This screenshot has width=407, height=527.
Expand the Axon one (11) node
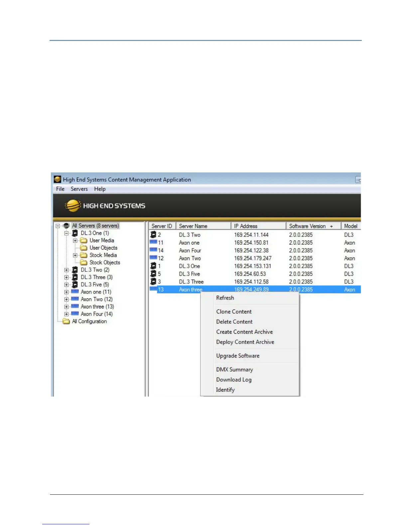tap(66, 292)
